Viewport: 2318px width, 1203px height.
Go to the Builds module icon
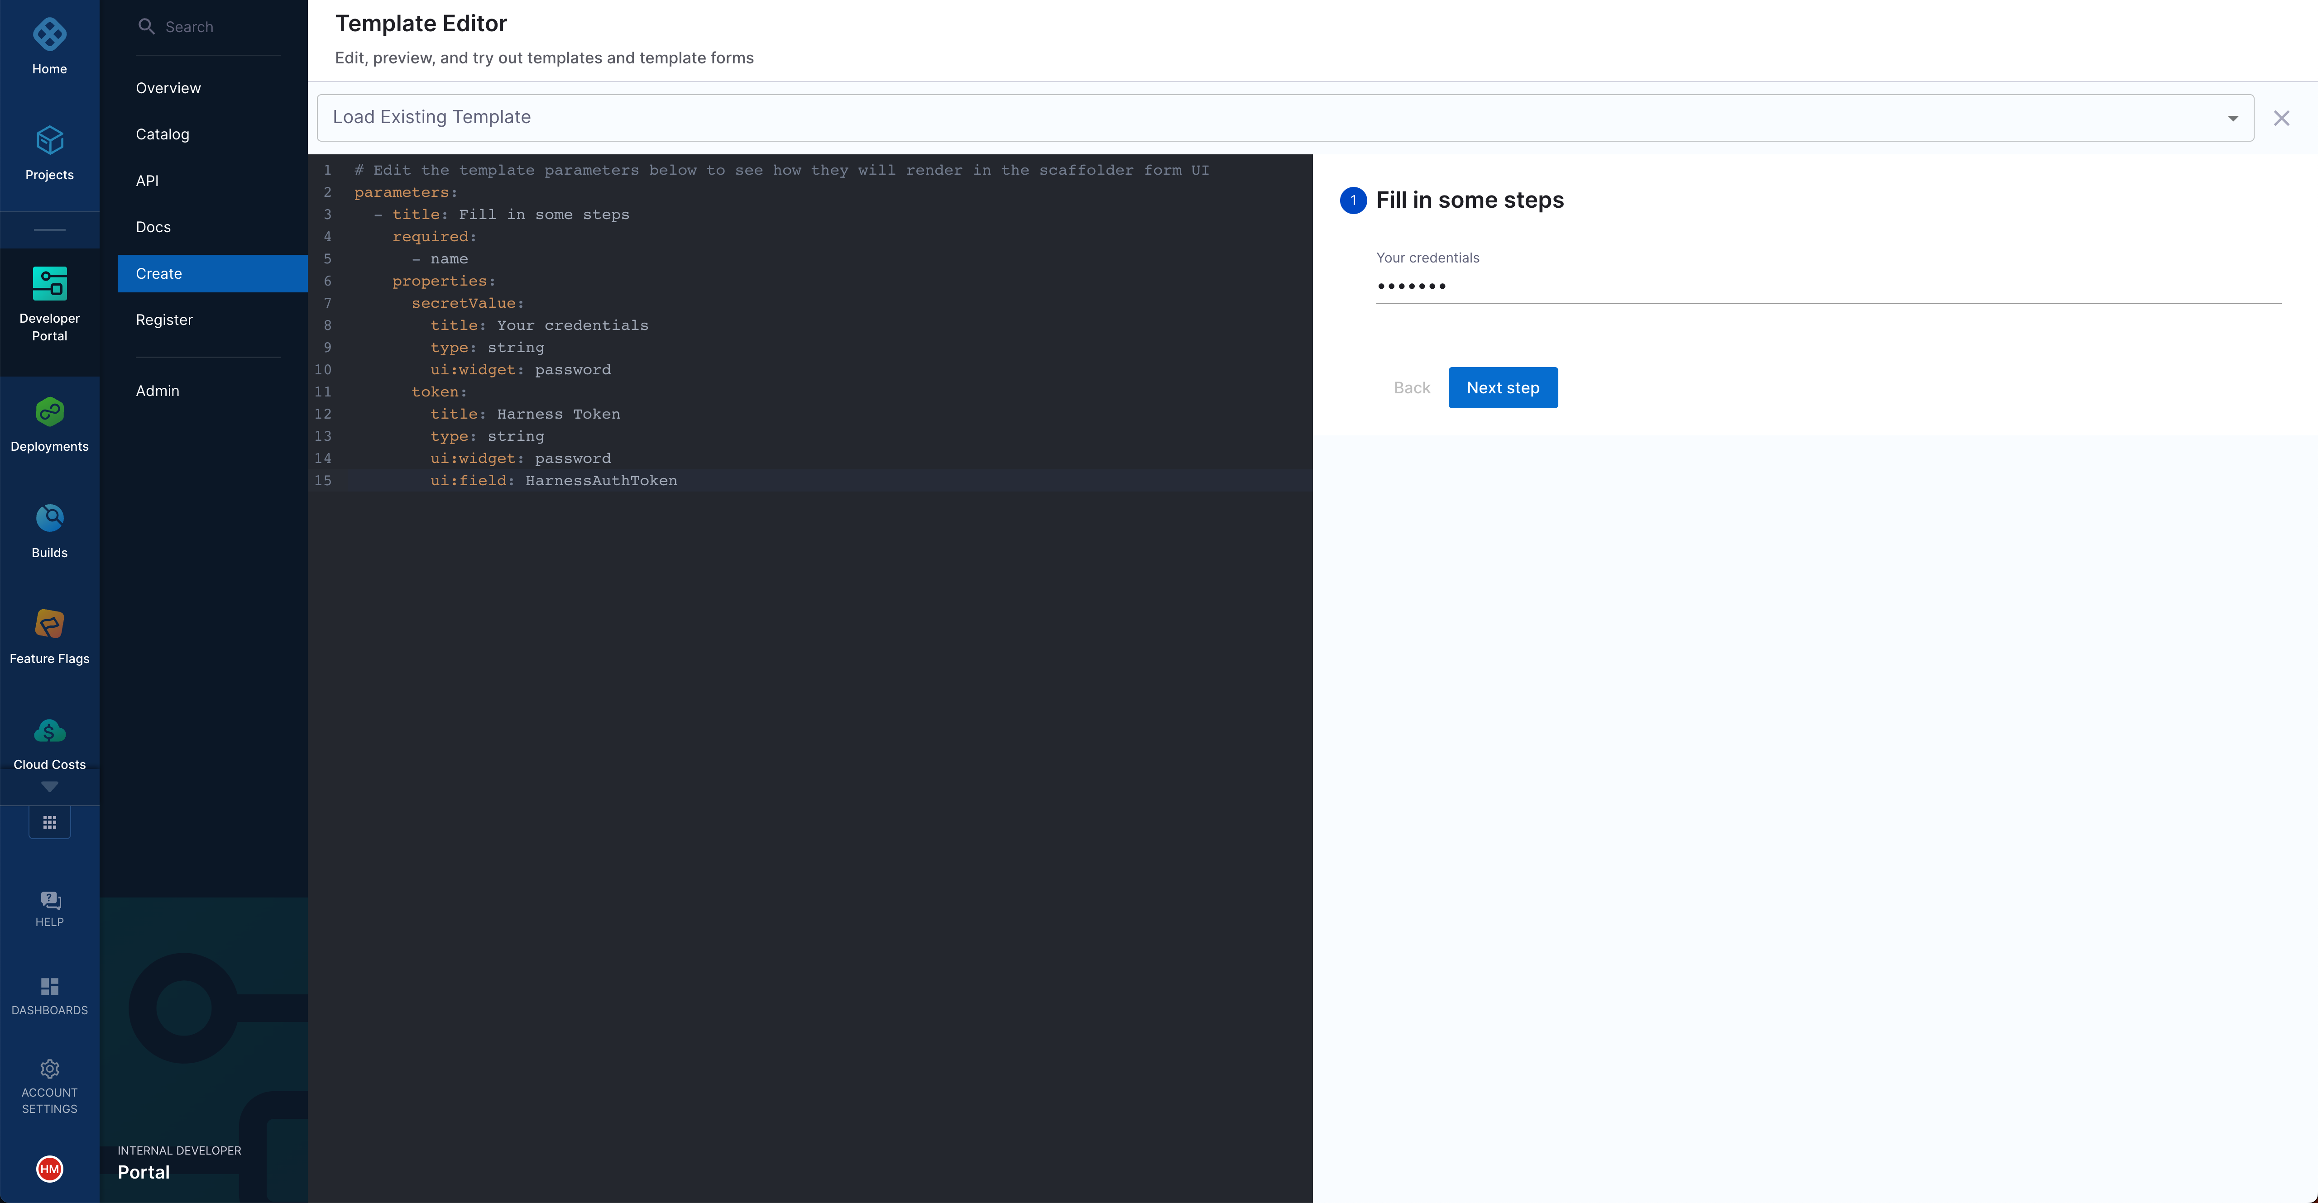click(49, 518)
